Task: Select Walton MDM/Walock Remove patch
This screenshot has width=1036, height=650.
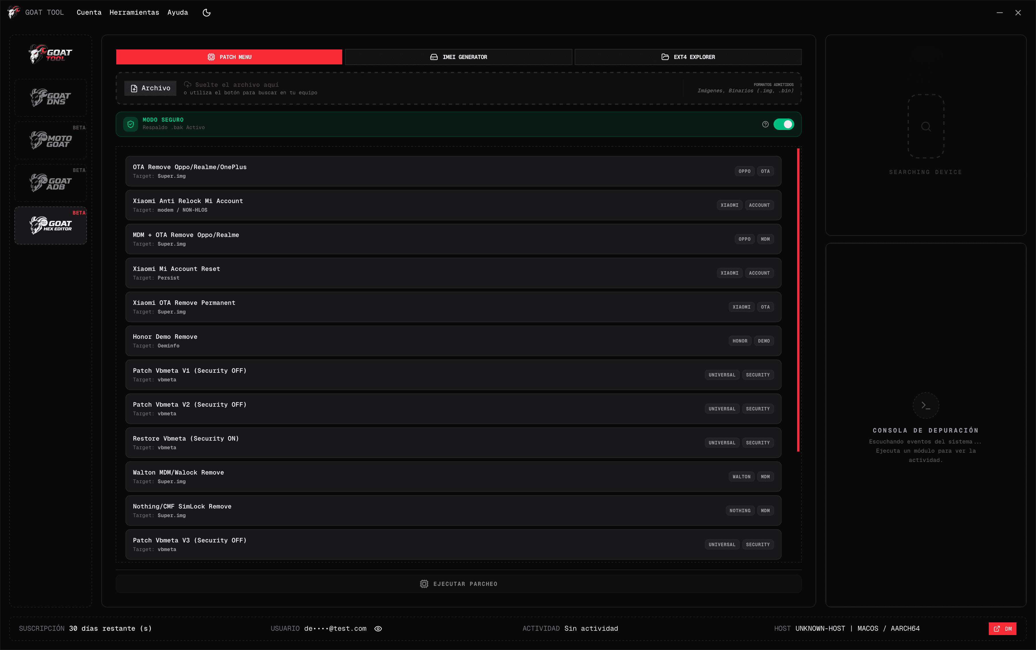Action: click(453, 477)
